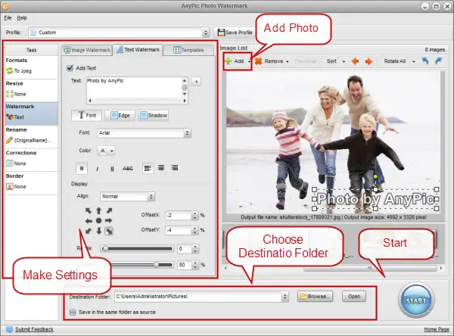Center-align the watermark text

pos(161,168)
